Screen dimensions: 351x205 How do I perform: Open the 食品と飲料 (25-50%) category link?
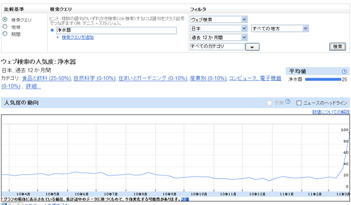point(47,78)
